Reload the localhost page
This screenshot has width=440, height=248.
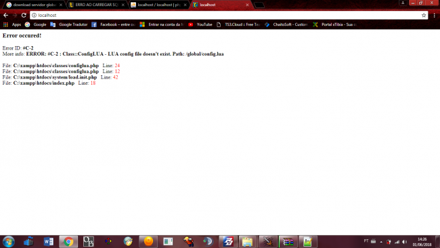click(x=24, y=15)
